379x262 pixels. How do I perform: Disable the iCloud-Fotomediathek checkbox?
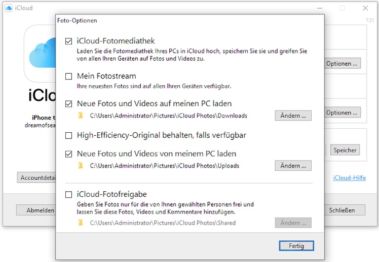click(x=69, y=41)
